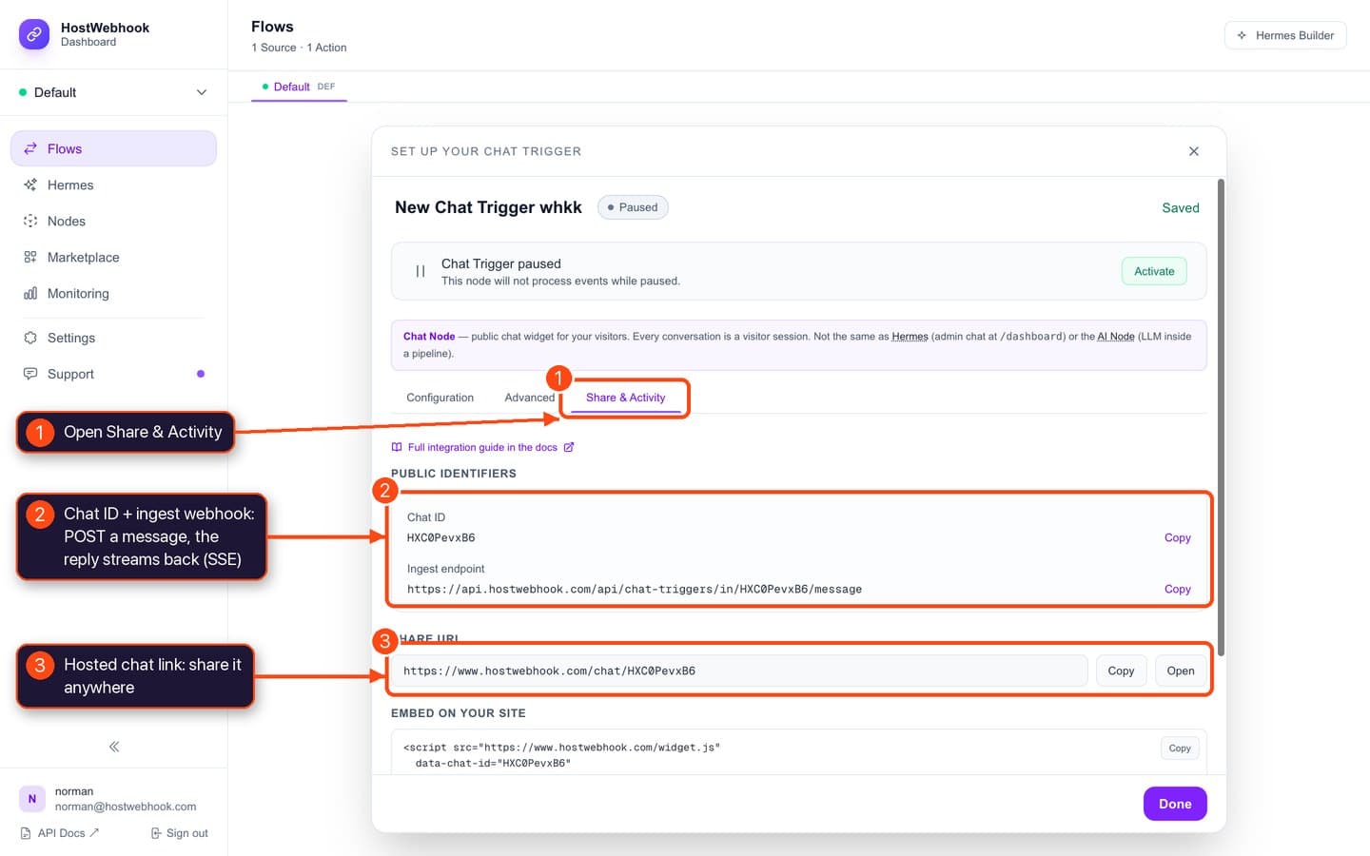Copy the Chat ID

pos(1177,537)
